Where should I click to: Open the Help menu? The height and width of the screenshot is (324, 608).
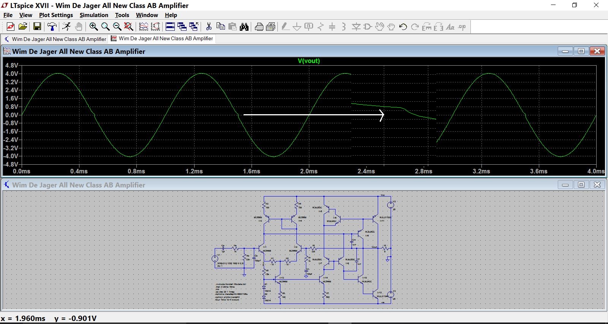171,15
